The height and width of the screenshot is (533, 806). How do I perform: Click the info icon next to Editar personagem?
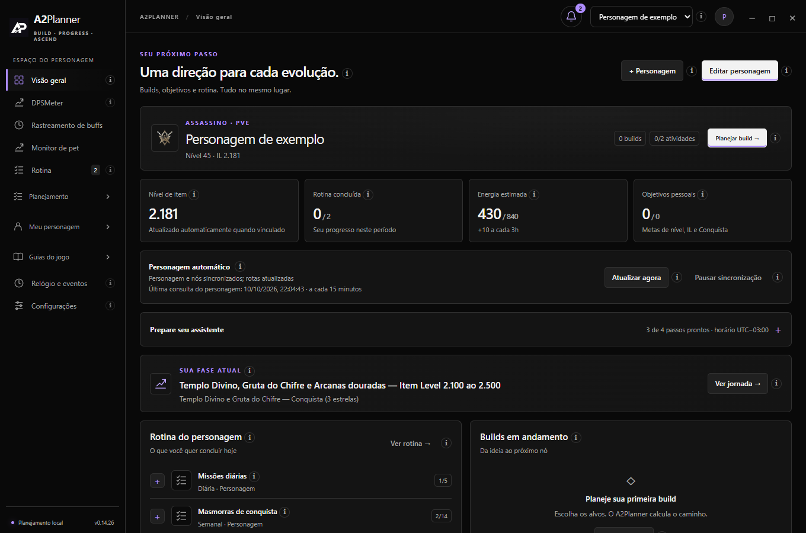[786, 71]
